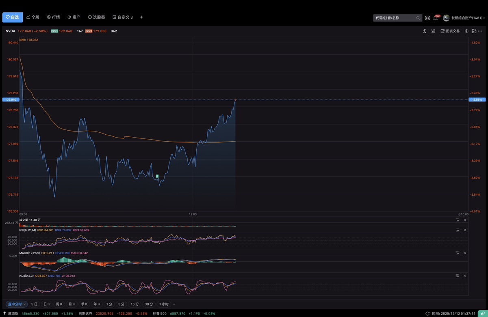Close the MACD indicator panel
This screenshot has height=317, width=488.
pos(465,253)
